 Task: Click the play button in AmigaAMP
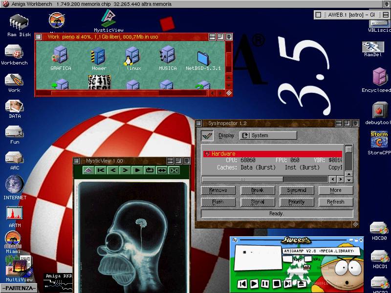coord(254,284)
